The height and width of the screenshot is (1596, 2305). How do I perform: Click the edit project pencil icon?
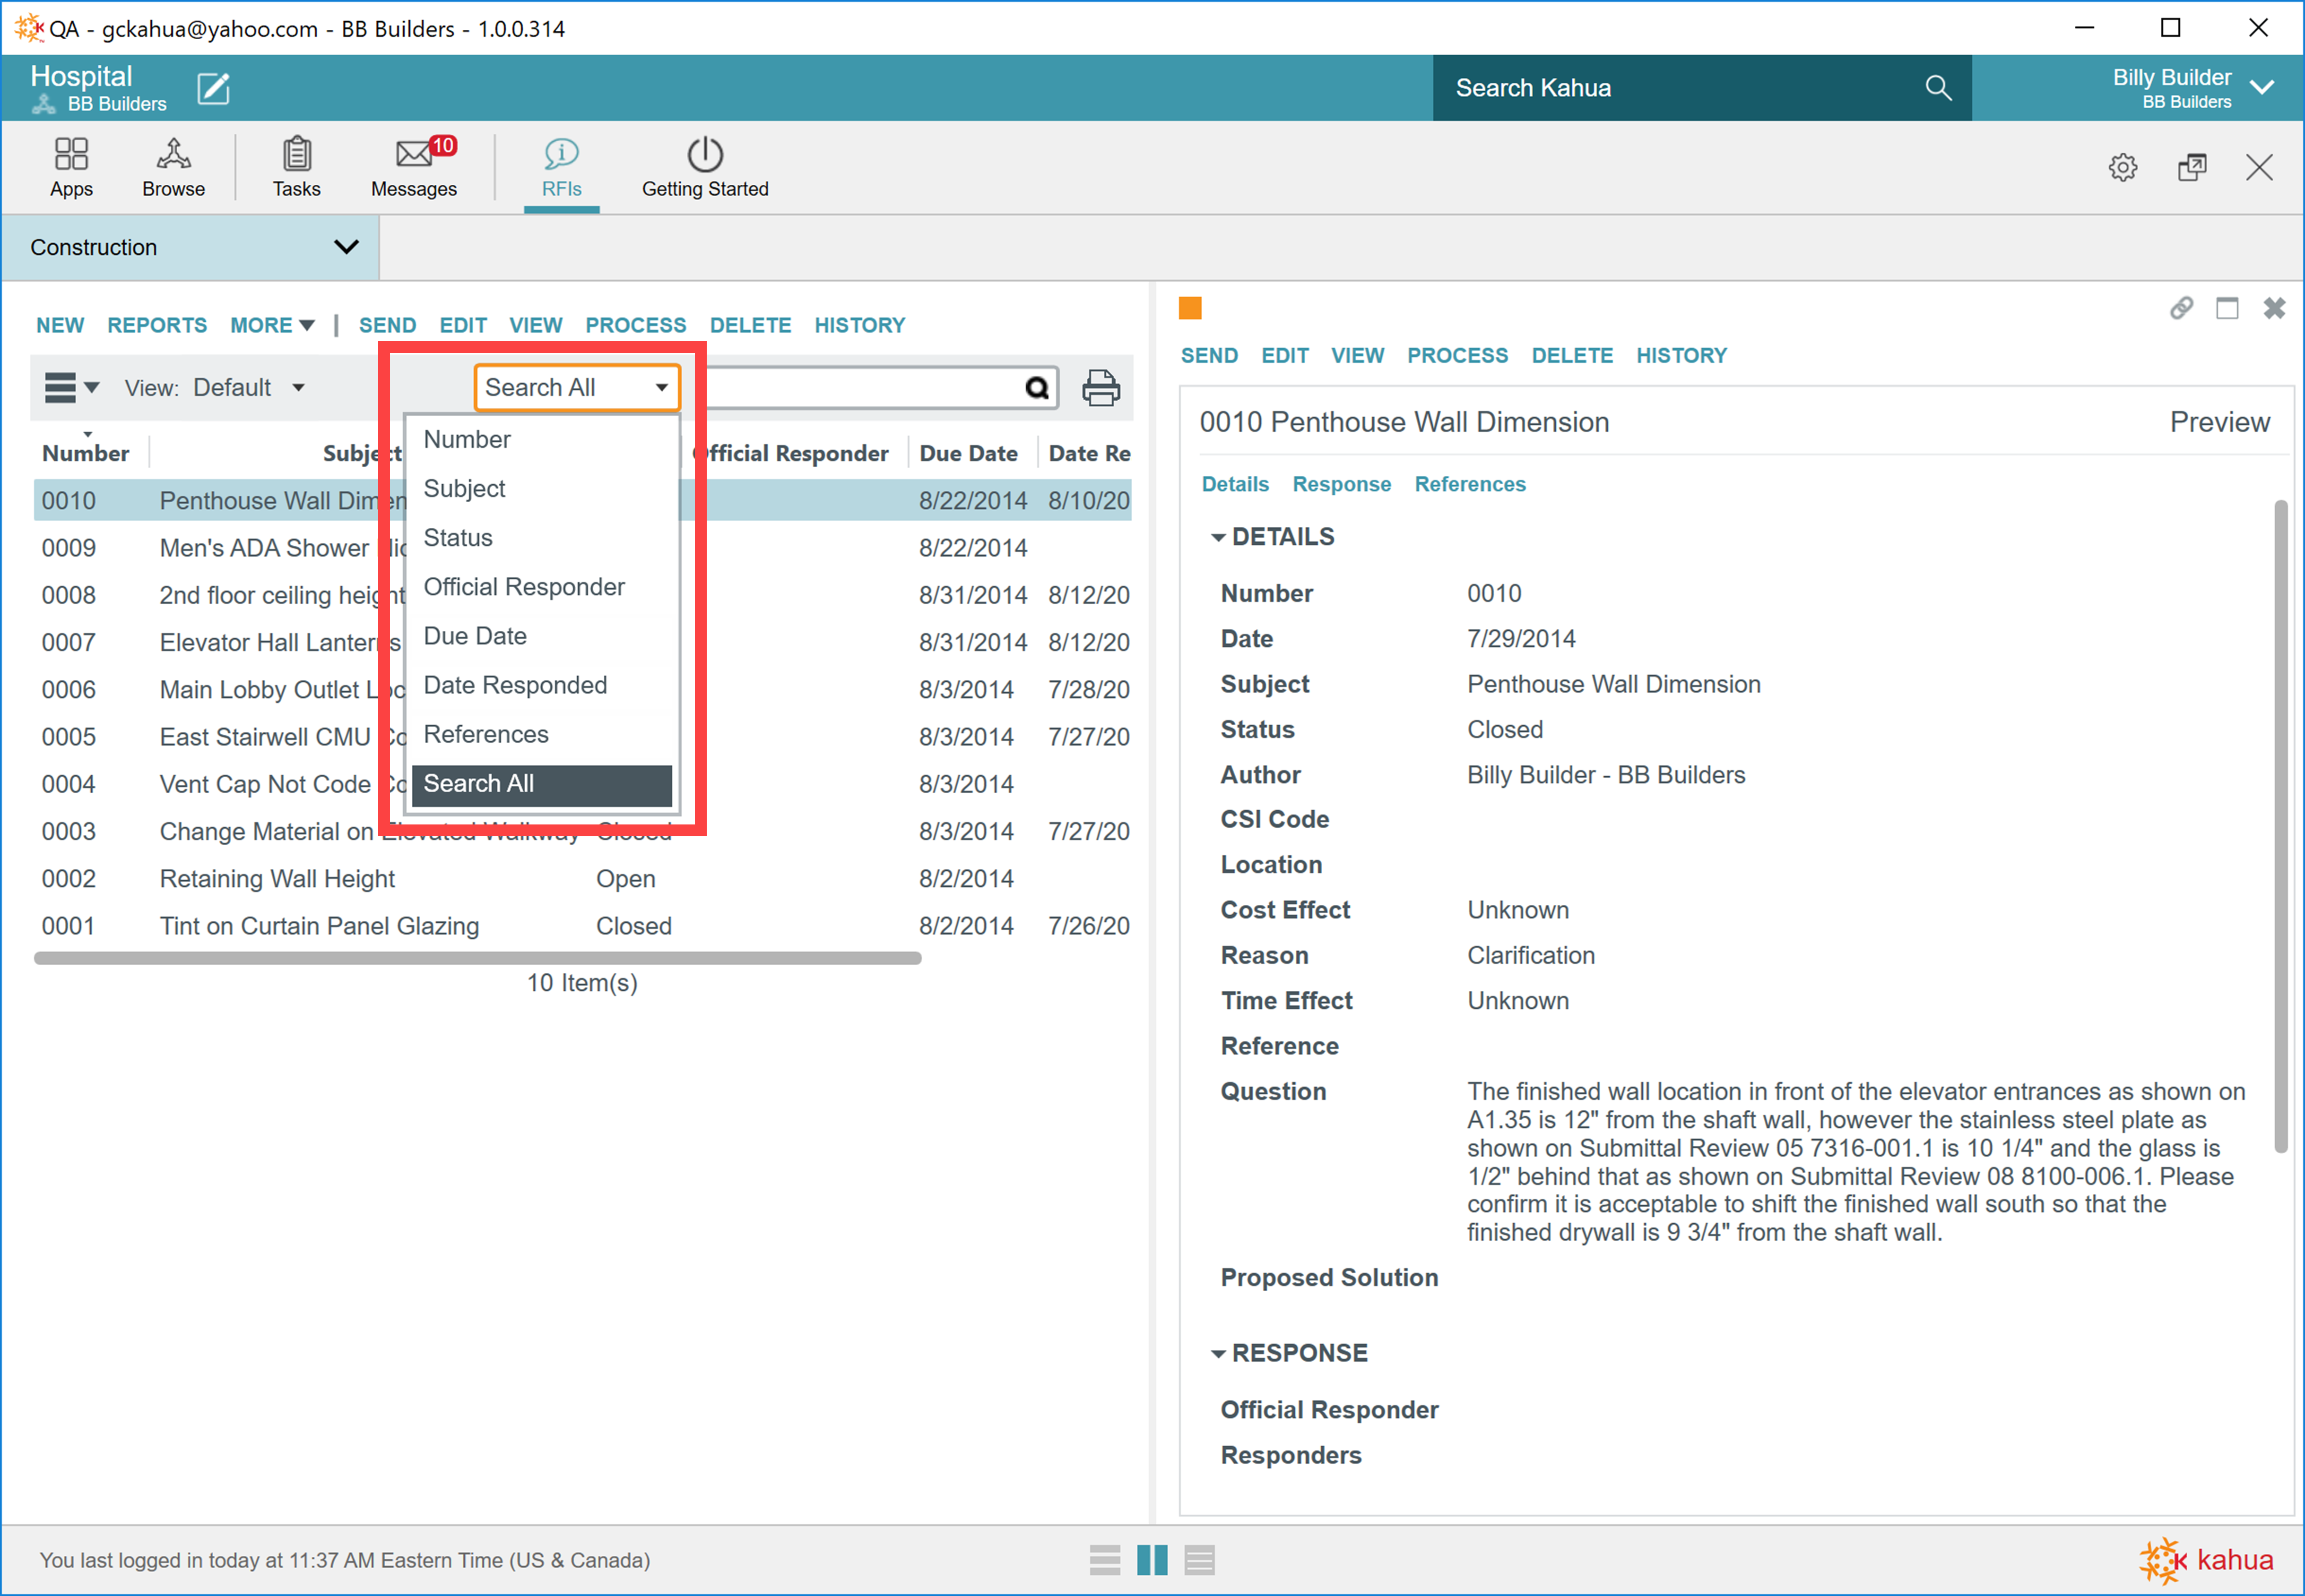coord(213,88)
